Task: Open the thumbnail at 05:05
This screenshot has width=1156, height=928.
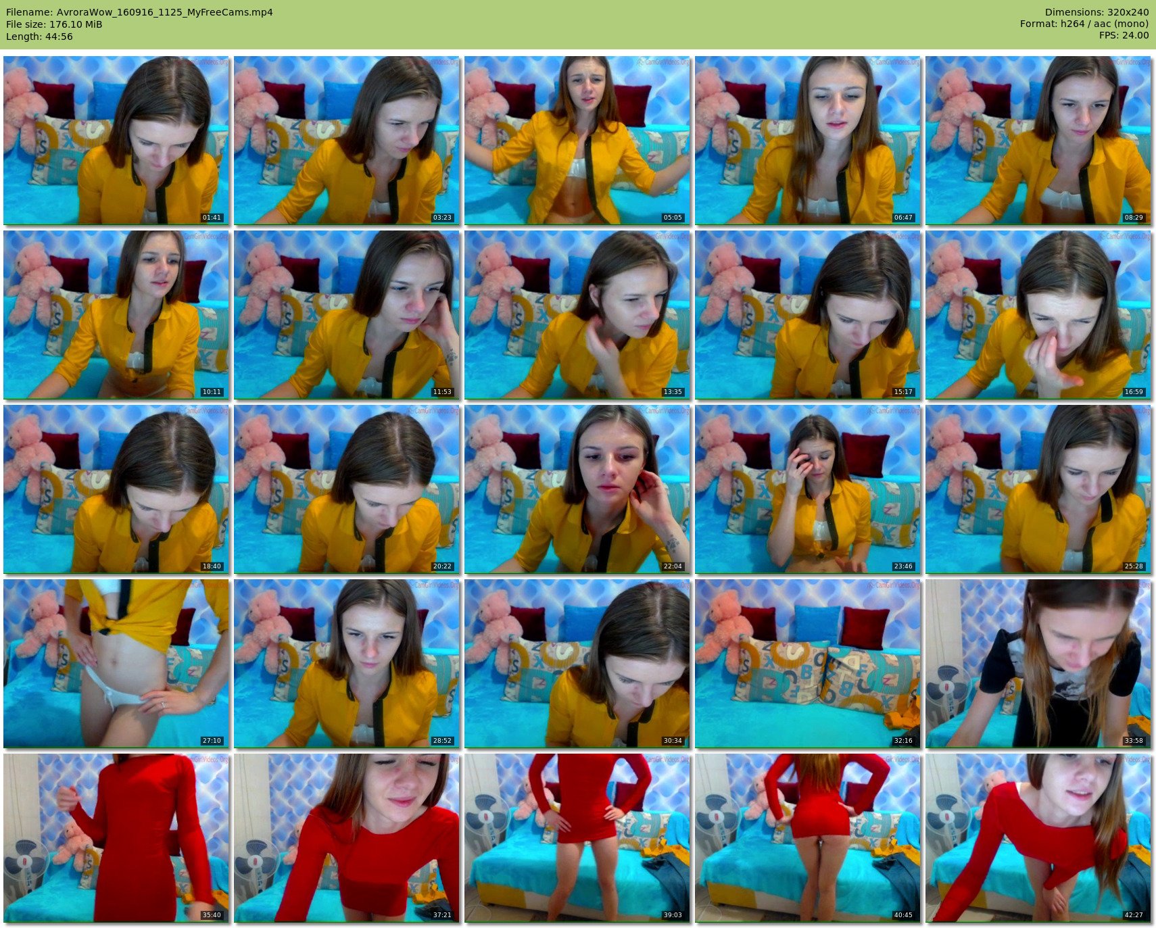Action: click(577, 140)
